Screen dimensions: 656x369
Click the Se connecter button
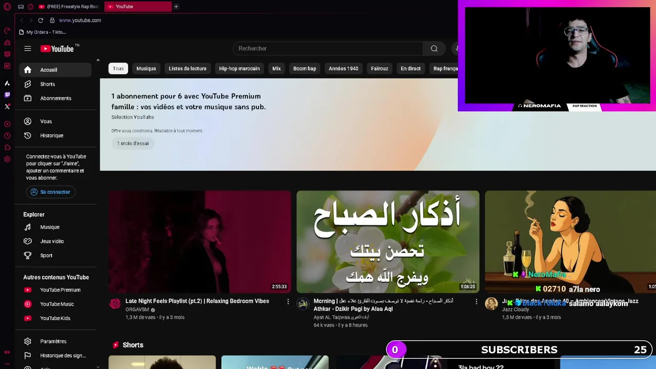click(x=51, y=192)
